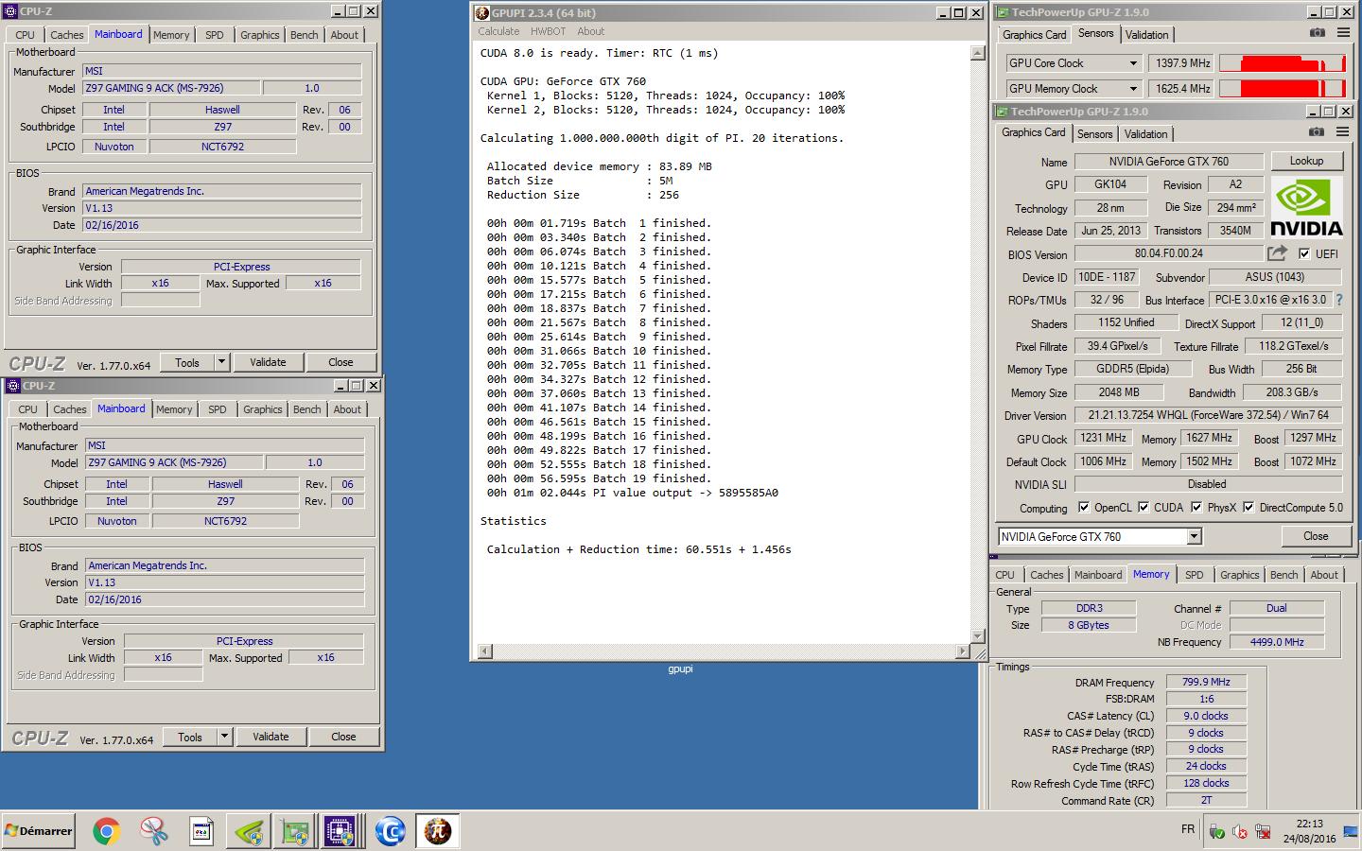Click the GPU Core Clock red sensor graph
1362x851 pixels.
coord(1283,63)
